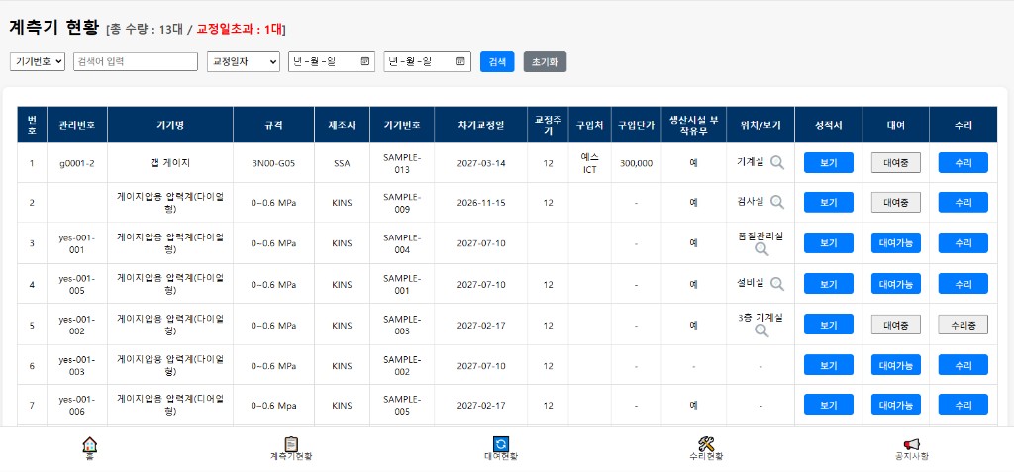Viewport: 1014px width, 472px height.
Task: Select management number g0001-2 cell
Action: (77, 163)
